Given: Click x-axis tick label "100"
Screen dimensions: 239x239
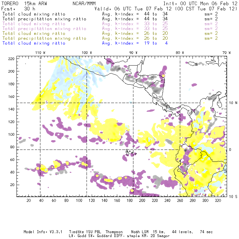Looking at the screenshot, I should 79,201.
